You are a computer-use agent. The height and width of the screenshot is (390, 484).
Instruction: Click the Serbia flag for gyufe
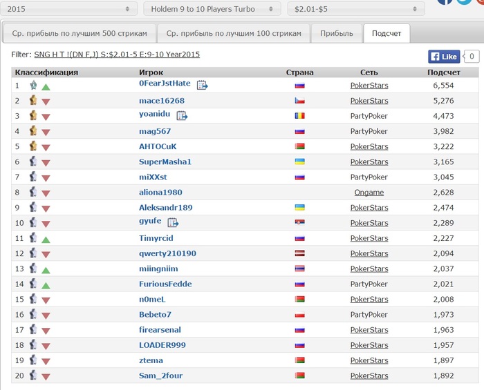click(299, 222)
